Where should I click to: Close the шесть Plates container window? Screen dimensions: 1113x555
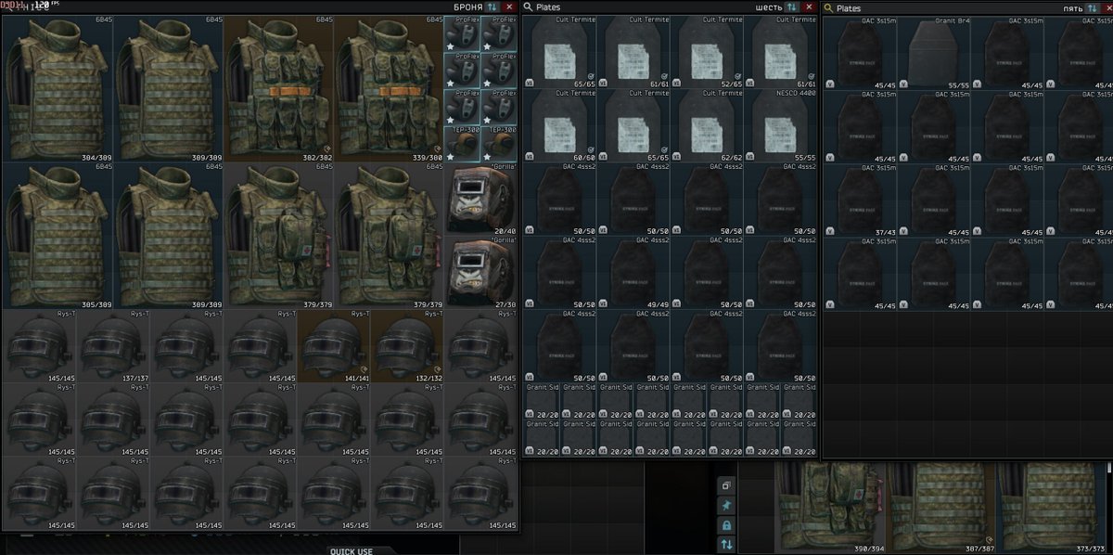pyautogui.click(x=809, y=6)
